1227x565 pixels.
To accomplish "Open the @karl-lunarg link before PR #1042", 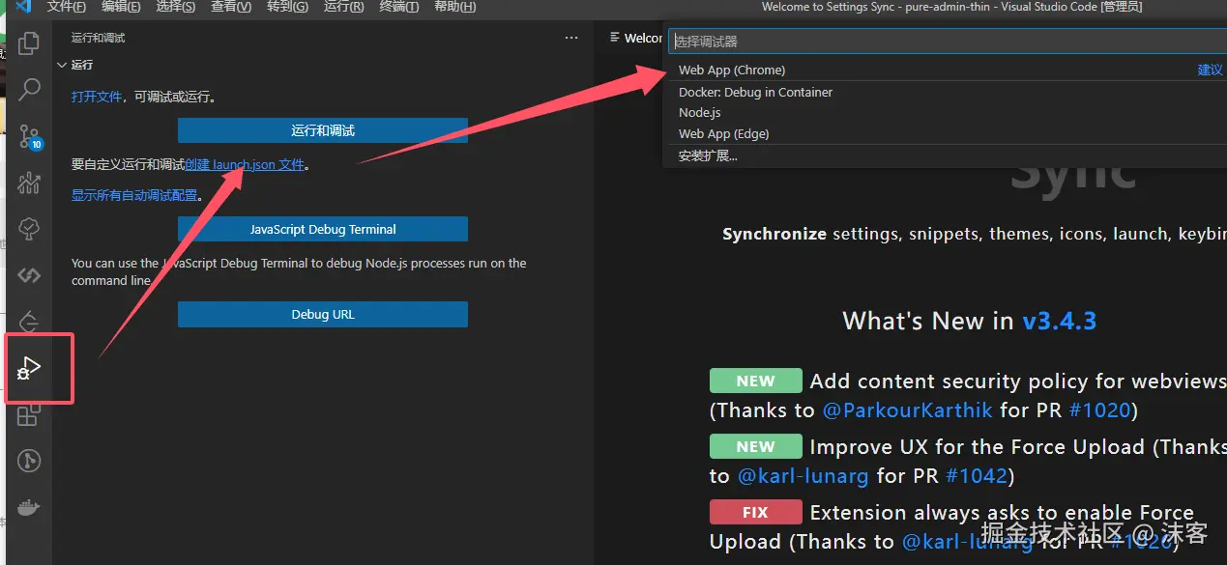I will point(804,476).
